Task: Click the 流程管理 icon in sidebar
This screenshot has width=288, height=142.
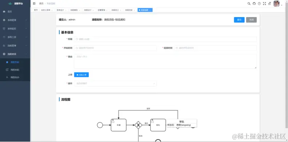Action: pos(4,46)
